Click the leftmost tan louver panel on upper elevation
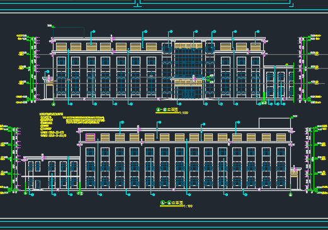 pos(61,47)
